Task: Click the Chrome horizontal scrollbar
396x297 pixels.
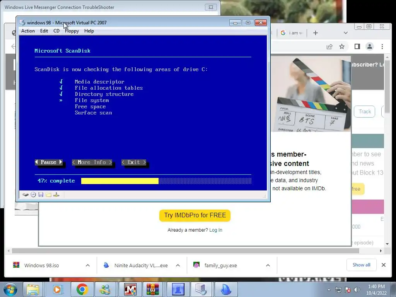Action: click(185, 251)
